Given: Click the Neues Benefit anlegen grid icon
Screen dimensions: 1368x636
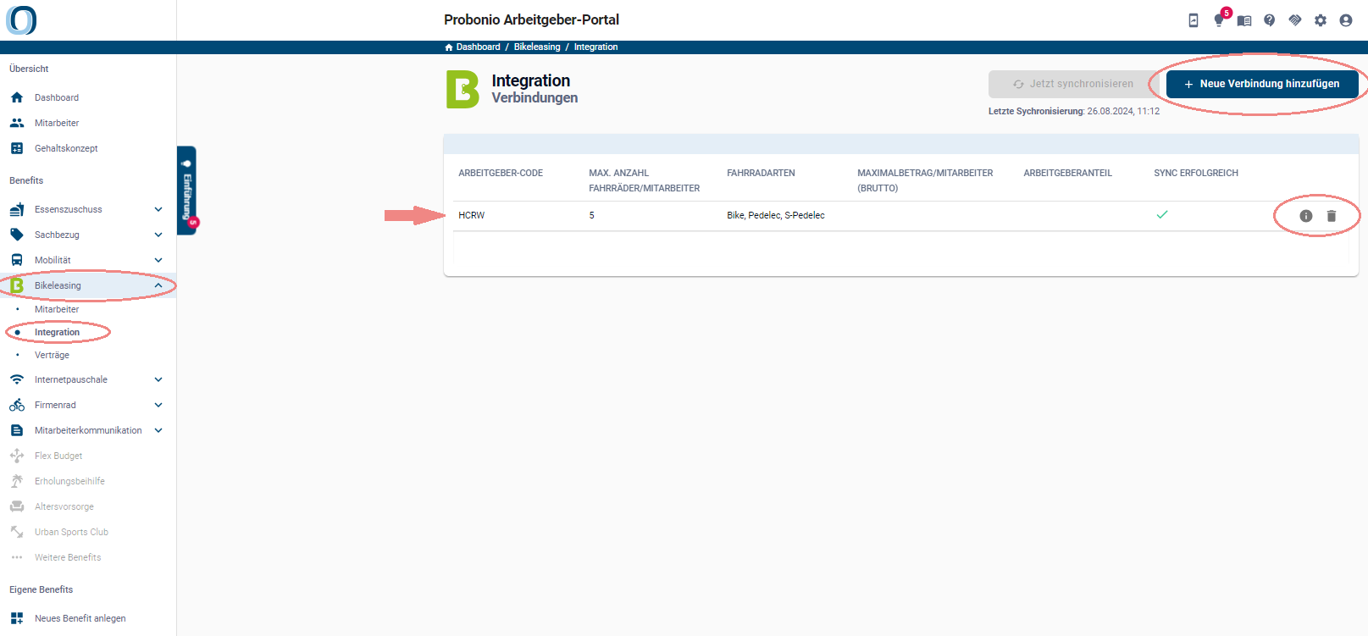Looking at the screenshot, I should 17,618.
